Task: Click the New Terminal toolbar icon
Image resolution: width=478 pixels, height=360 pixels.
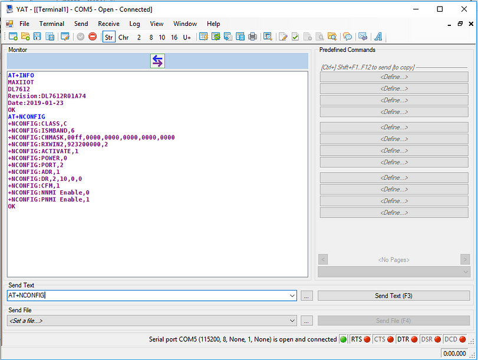Action: tap(13, 37)
